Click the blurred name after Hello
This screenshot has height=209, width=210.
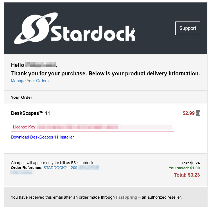coord(40,65)
